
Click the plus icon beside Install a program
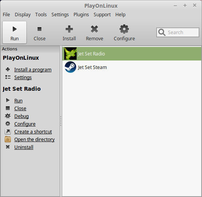(8, 69)
